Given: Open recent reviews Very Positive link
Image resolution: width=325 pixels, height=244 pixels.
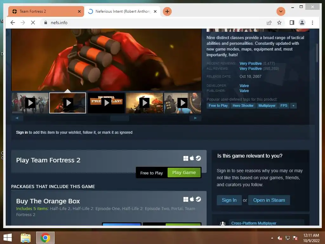Looking at the screenshot, I should tap(251, 64).
